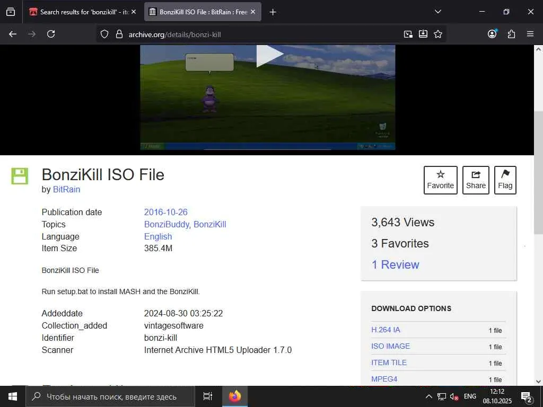Open BitRain uploader profile link
This screenshot has width=543, height=407.
pyautogui.click(x=66, y=190)
